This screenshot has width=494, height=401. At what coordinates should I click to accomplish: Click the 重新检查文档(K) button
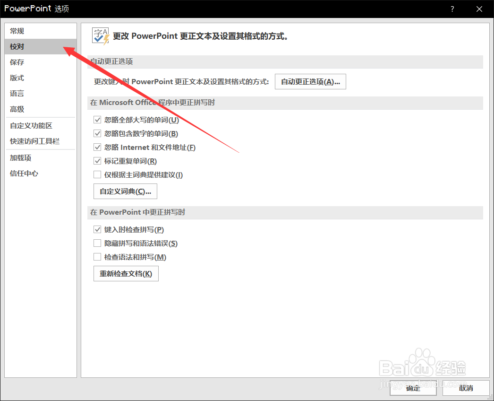point(126,273)
